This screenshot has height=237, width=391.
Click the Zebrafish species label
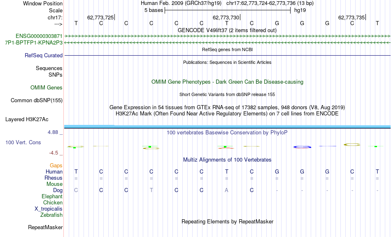pos(51,215)
